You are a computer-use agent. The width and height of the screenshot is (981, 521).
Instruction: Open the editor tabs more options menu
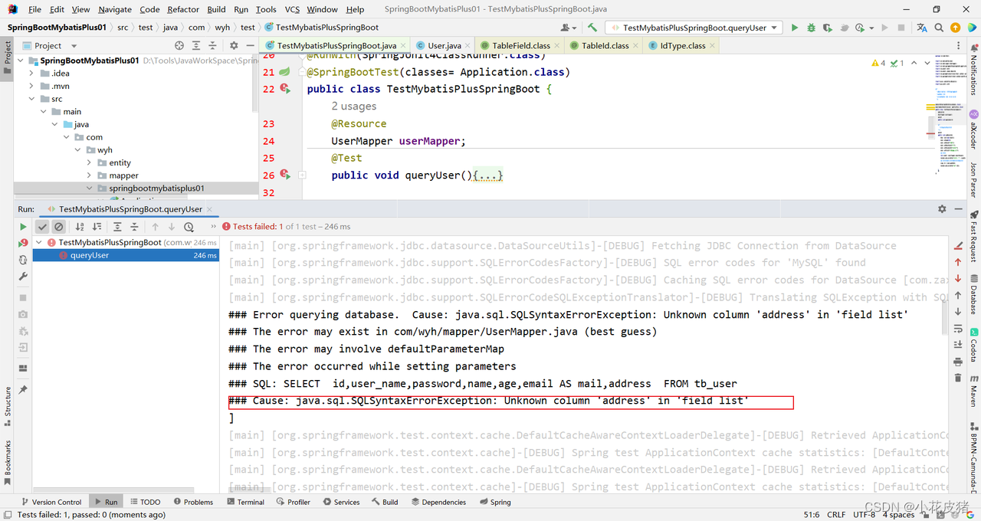(x=958, y=46)
